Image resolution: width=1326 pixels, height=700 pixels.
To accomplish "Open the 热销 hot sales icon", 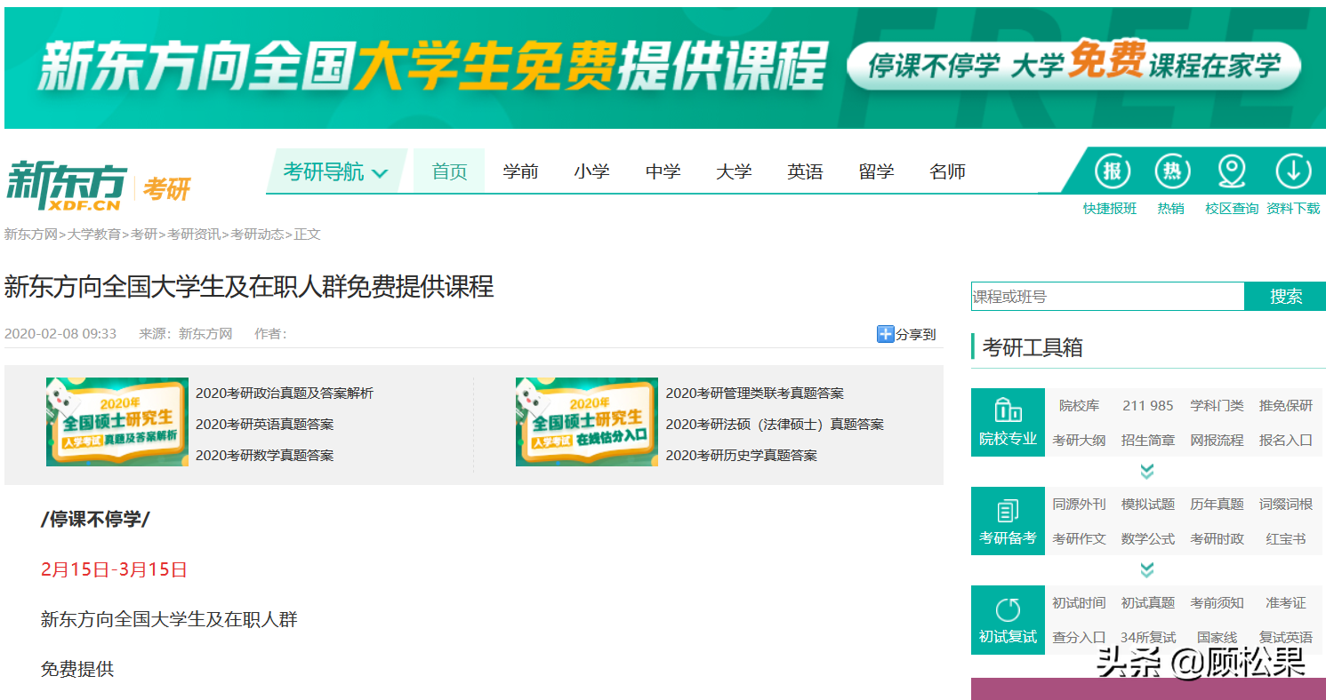I will coord(1171,171).
